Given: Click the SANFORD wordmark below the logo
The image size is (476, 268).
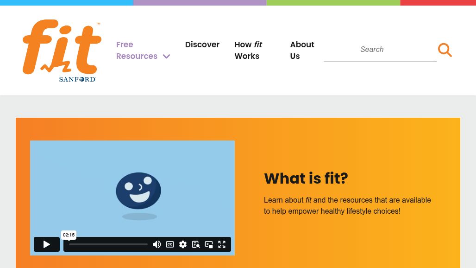Looking at the screenshot, I should [x=77, y=79].
